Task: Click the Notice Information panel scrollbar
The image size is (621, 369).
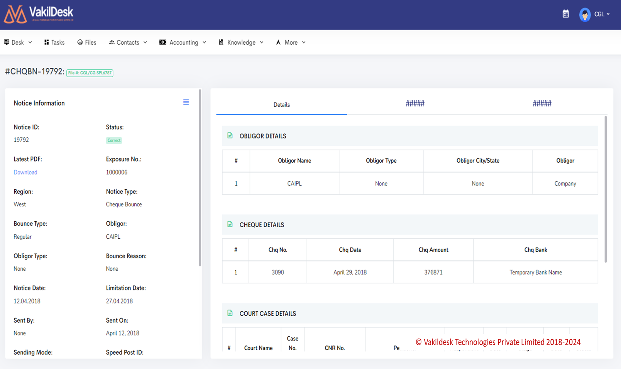Action: point(200,178)
